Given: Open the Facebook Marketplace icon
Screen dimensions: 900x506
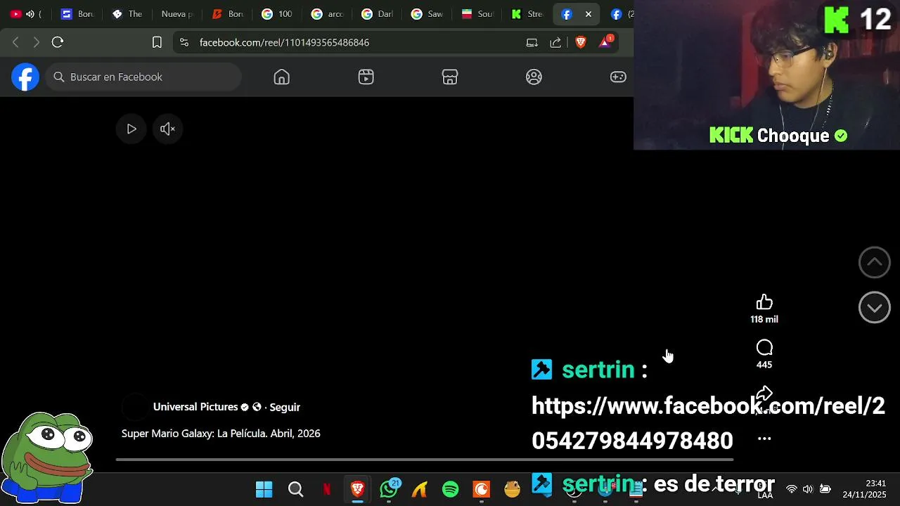Looking at the screenshot, I should 450,77.
